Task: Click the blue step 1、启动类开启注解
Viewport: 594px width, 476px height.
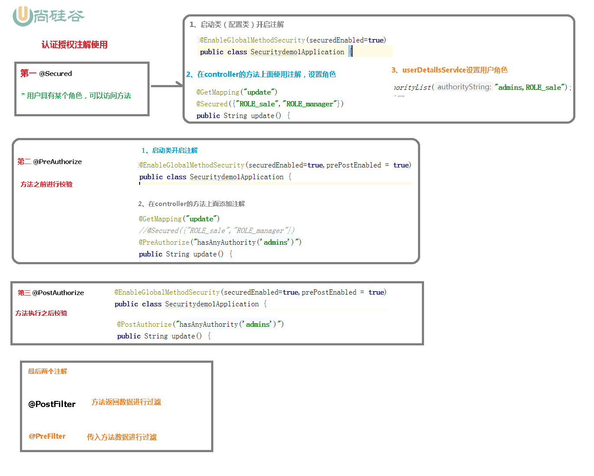Action: coord(170,151)
